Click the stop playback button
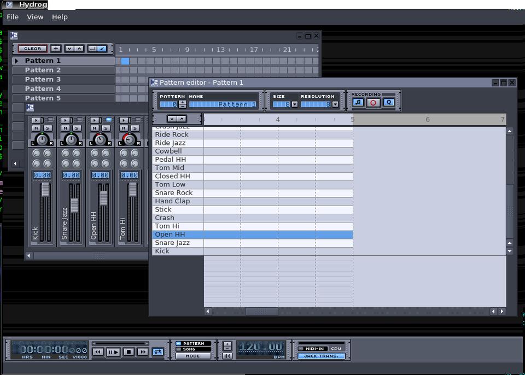525x375 pixels. click(x=128, y=352)
